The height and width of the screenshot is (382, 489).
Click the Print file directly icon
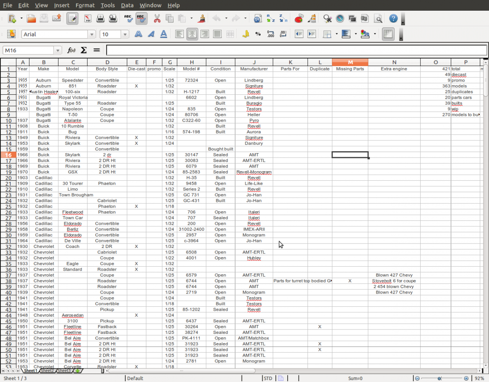click(100, 18)
